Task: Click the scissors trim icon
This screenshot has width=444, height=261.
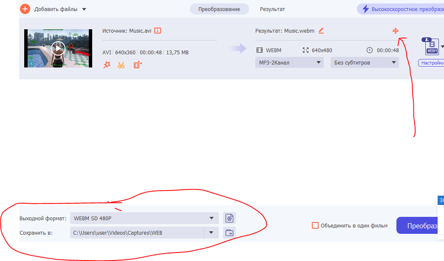Action: tap(122, 65)
